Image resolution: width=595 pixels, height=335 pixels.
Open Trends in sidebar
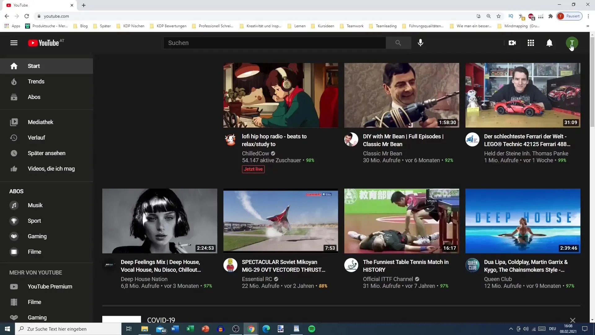[46, 82]
